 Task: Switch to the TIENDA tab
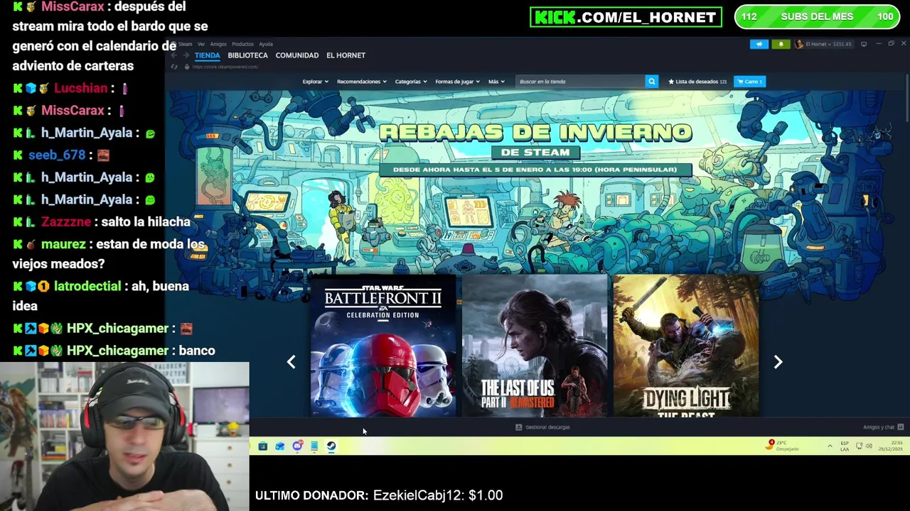208,55
